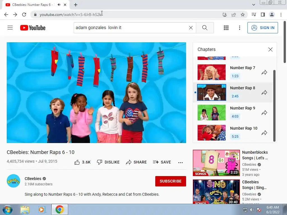Toggle the Chrome side panel
The width and height of the screenshot is (287, 215).
click(x=263, y=15)
